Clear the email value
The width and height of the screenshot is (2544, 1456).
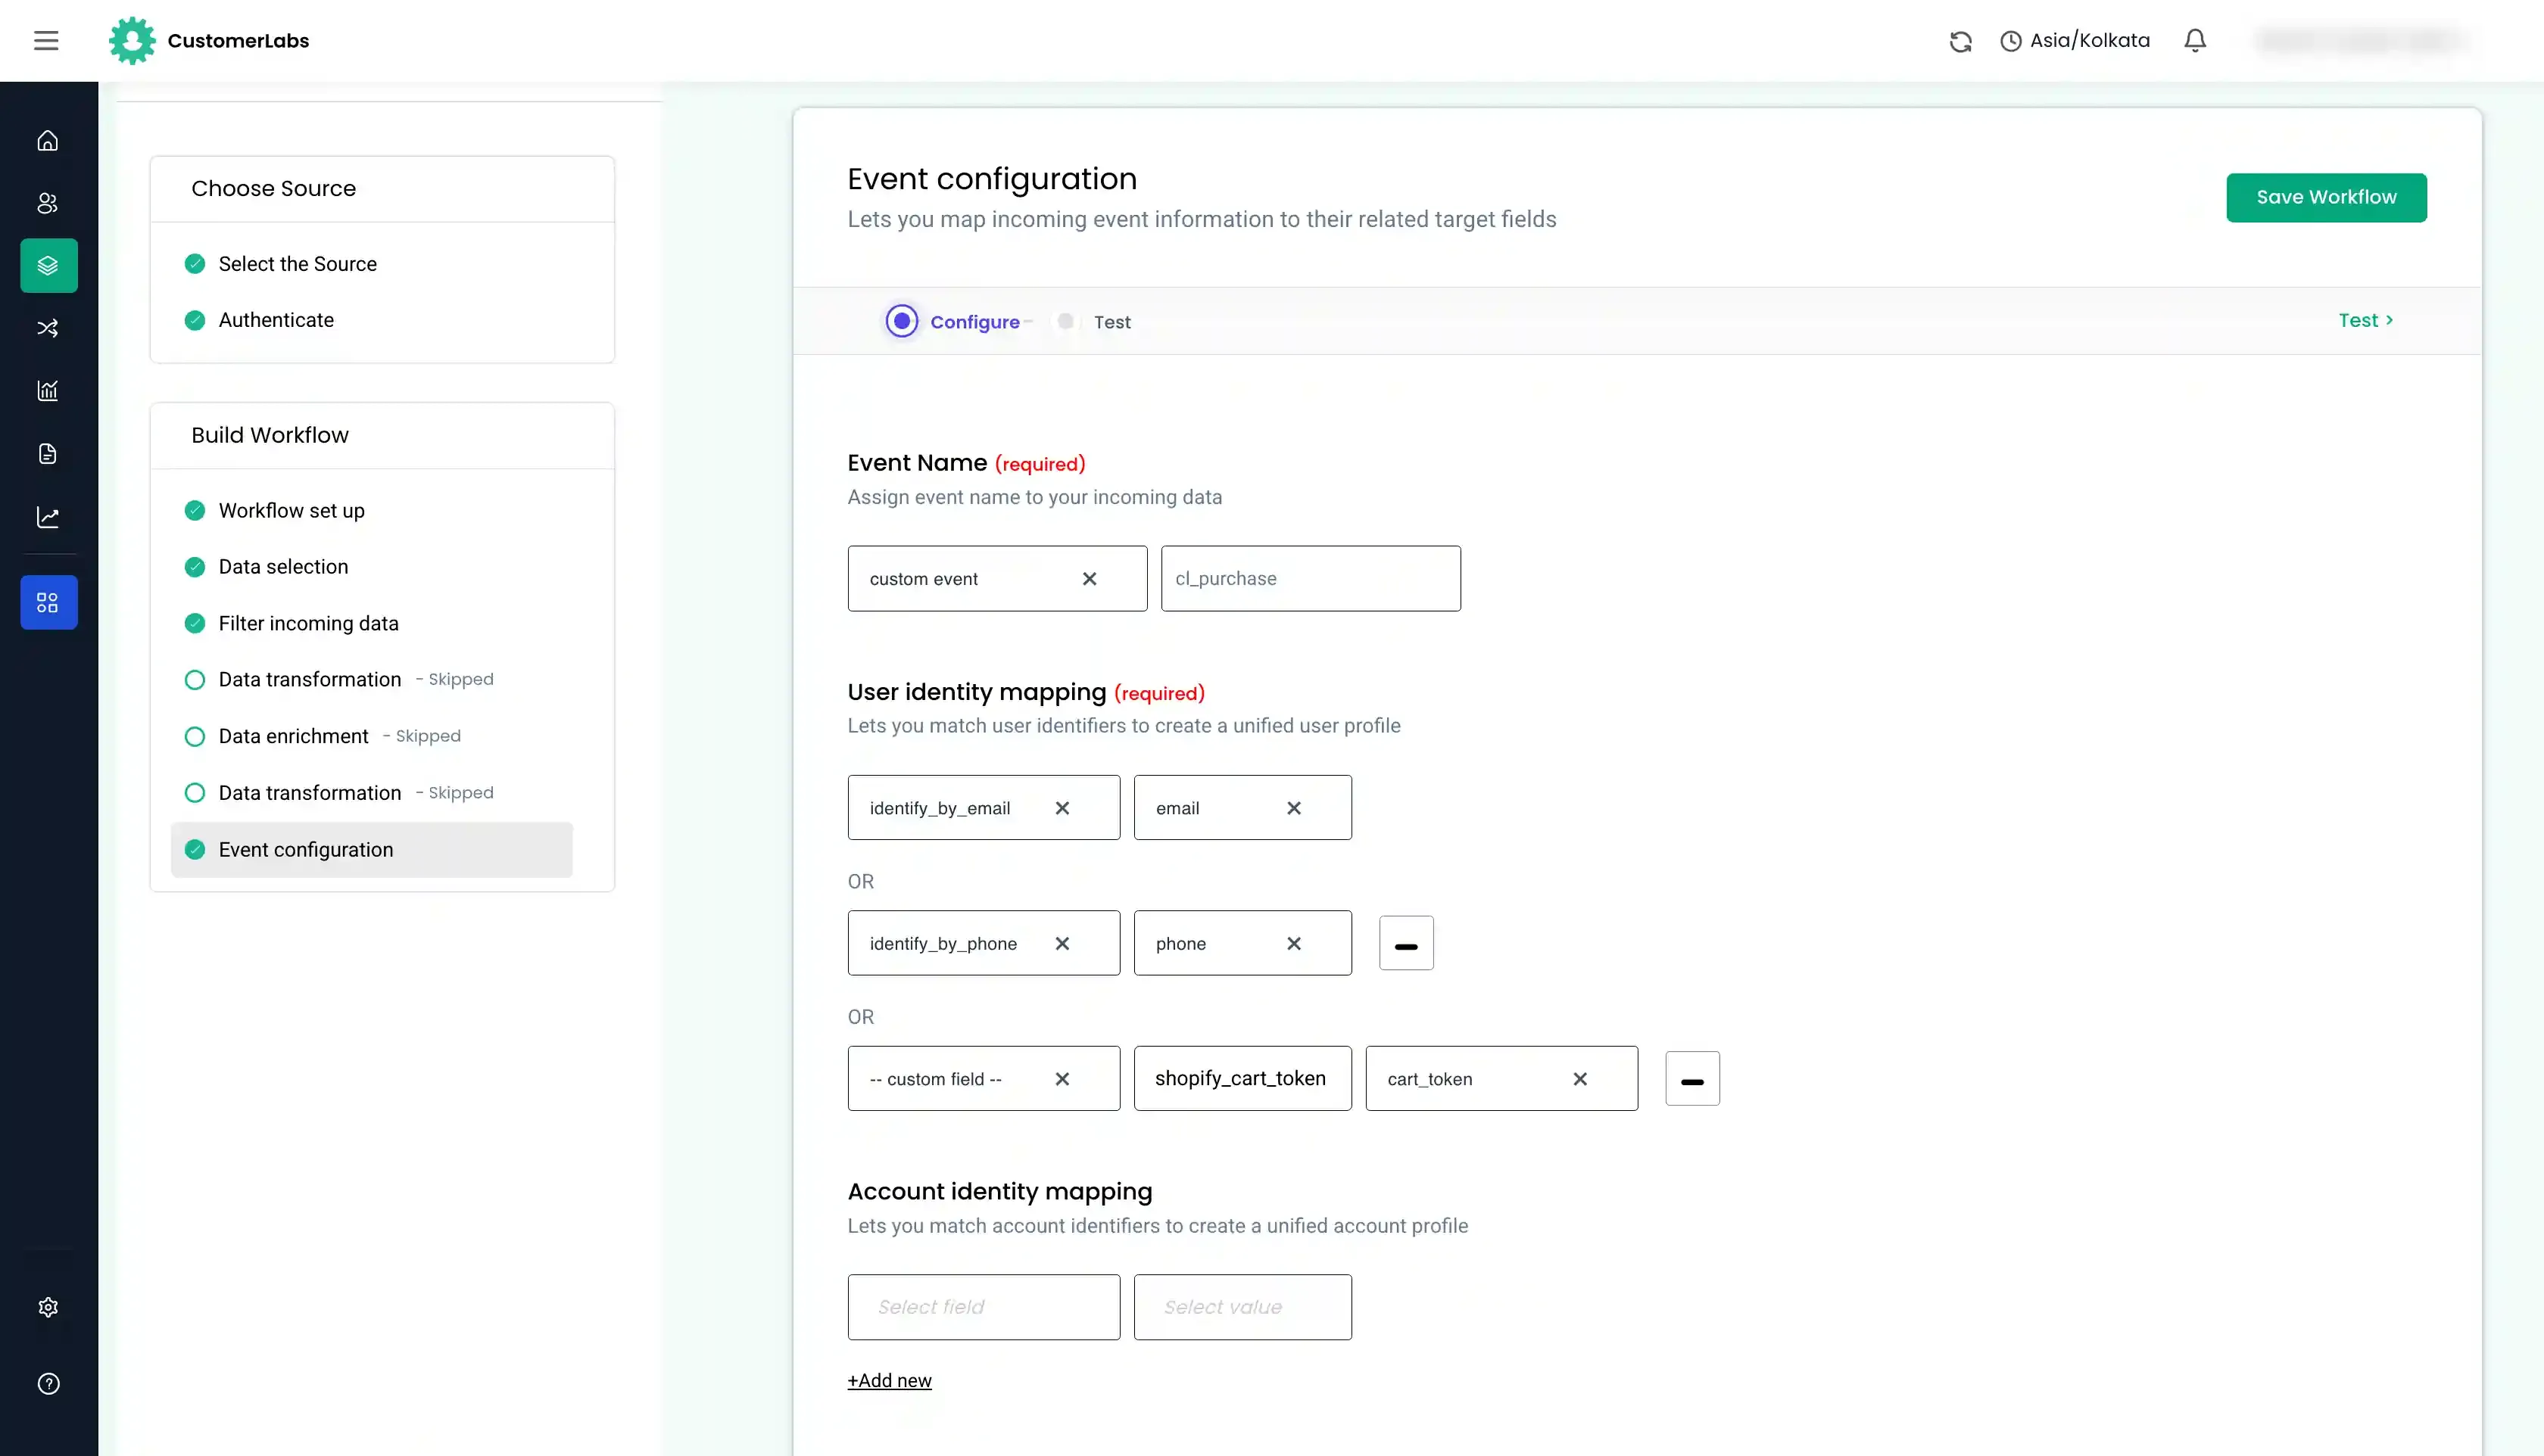coord(1293,808)
